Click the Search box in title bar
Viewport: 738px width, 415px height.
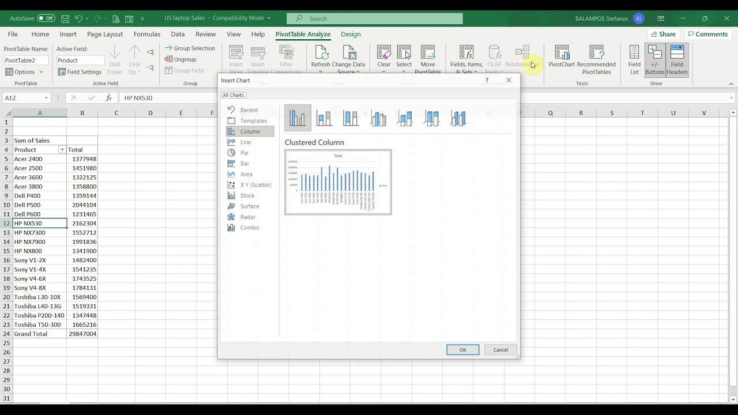pyautogui.click(x=375, y=18)
